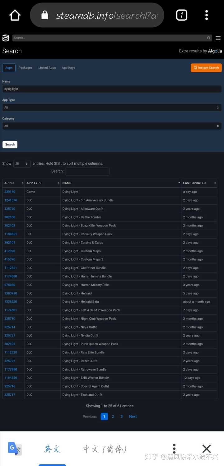Screen dimensions: 224x466
Task: Open translate bar options menu
Action: pyautogui.click(x=174, y=449)
